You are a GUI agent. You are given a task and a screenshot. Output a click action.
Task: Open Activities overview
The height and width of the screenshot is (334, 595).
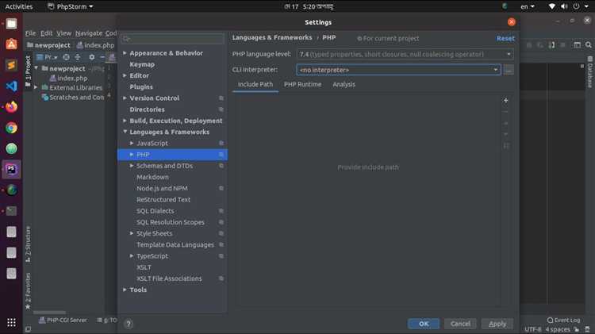click(18, 6)
